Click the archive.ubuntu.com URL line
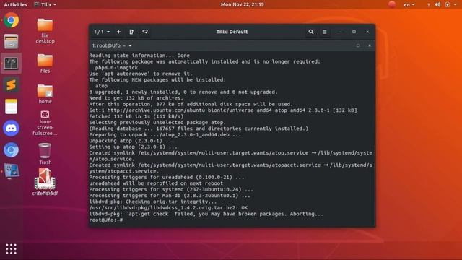Image resolution: width=462 pixels, height=260 pixels. click(223, 110)
